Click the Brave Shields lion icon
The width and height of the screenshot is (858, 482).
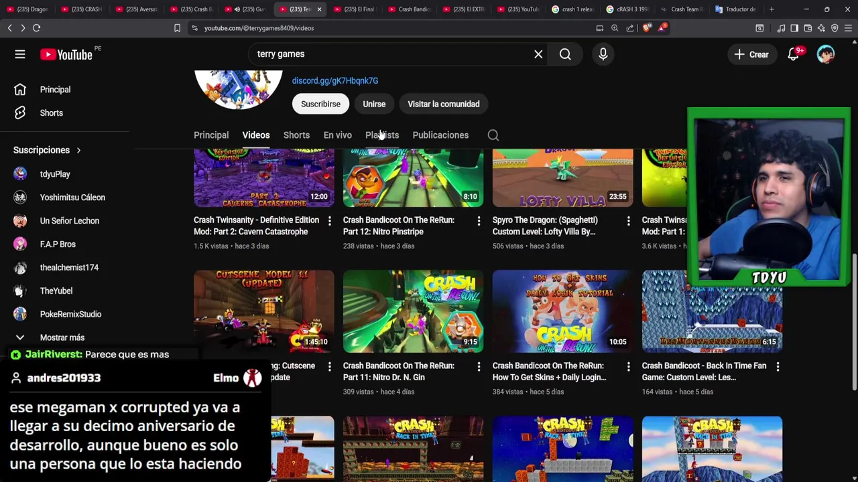pos(646,28)
